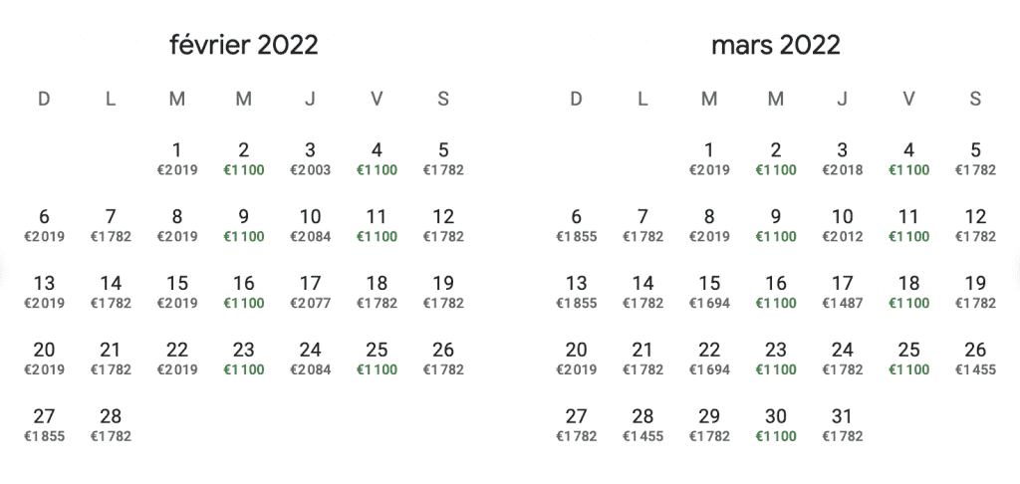Choose February 14 with €1782 fare
This screenshot has height=484, width=1020.
pyautogui.click(x=111, y=292)
